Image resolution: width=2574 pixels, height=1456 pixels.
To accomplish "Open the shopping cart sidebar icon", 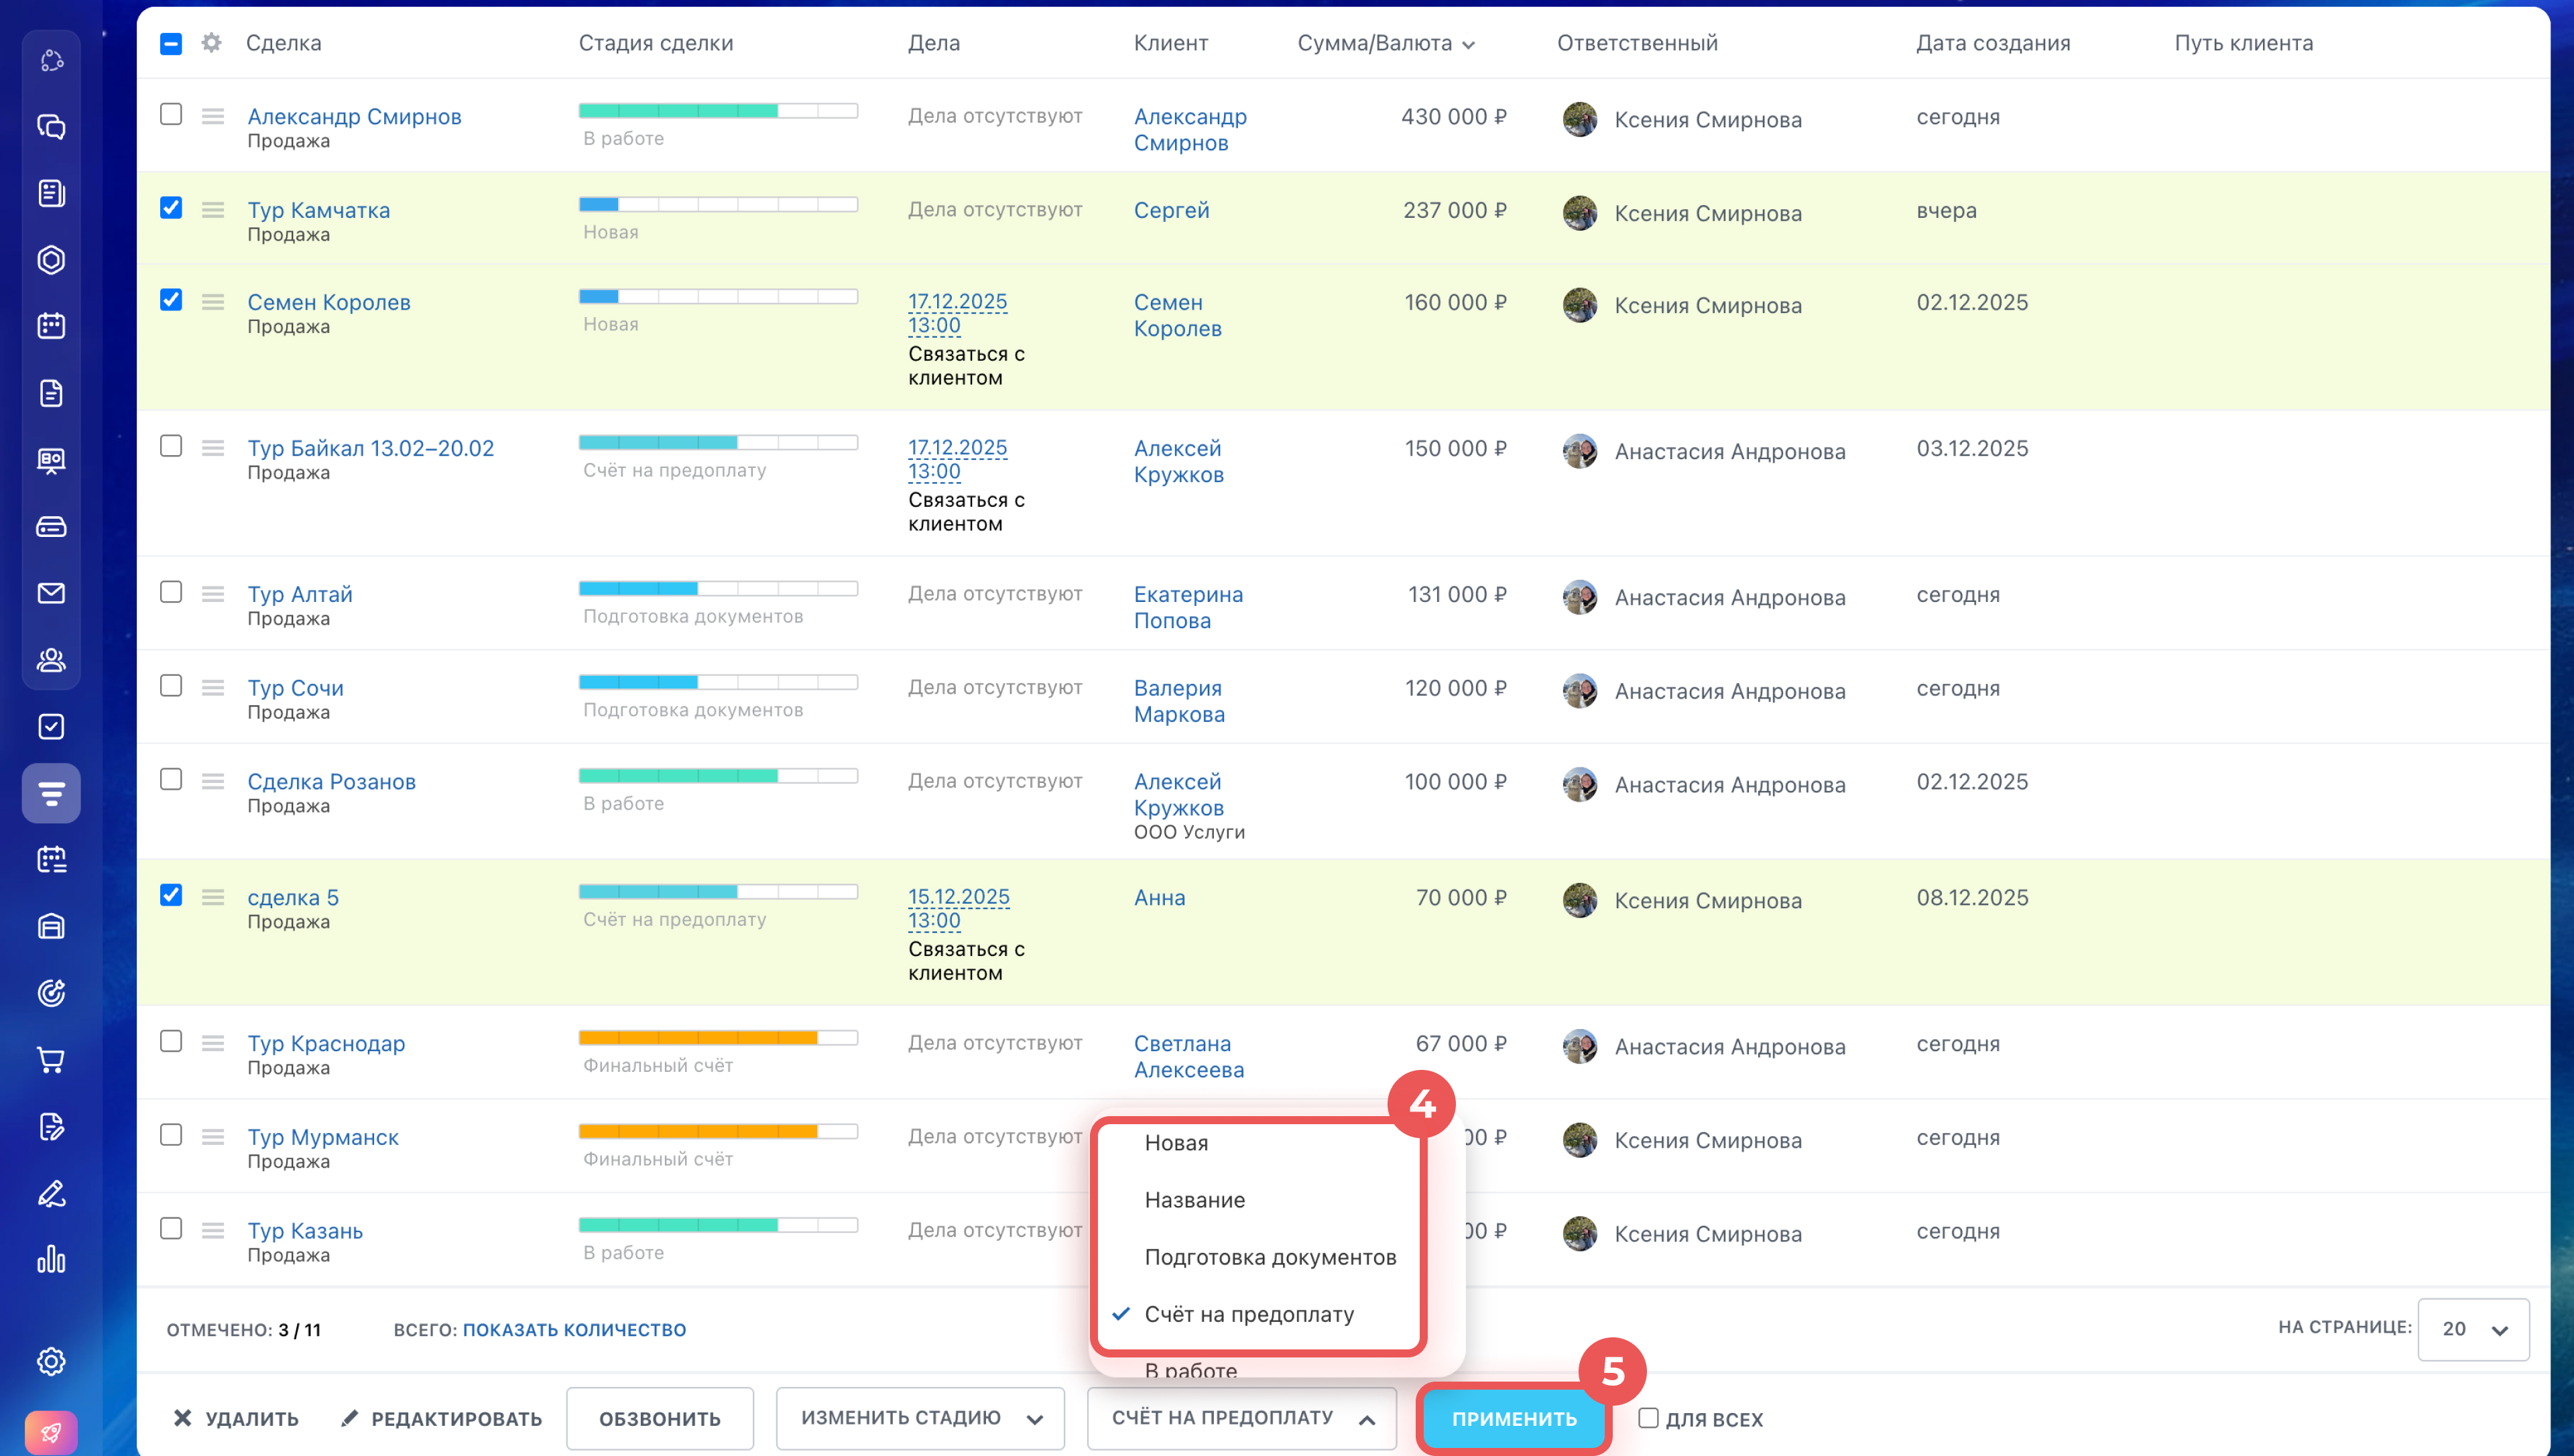I will pos(51,1060).
